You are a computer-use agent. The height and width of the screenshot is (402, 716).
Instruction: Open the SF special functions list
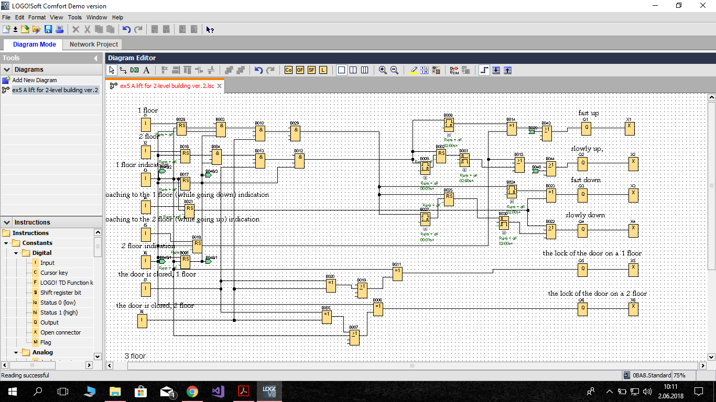311,70
